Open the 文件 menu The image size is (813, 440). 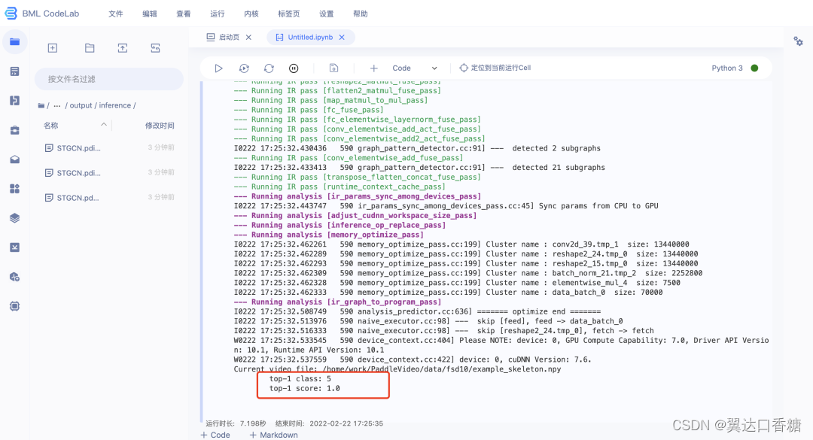tap(116, 14)
